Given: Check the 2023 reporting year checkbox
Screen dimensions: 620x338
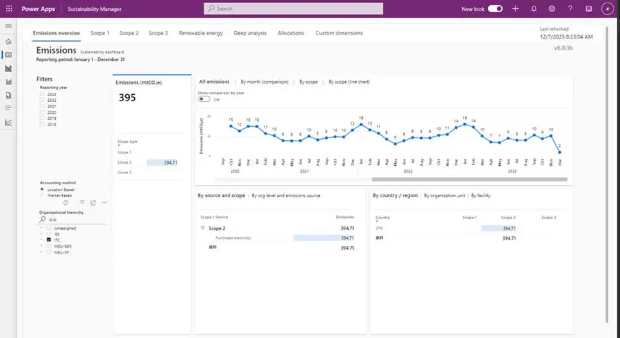Looking at the screenshot, I should 42,94.
